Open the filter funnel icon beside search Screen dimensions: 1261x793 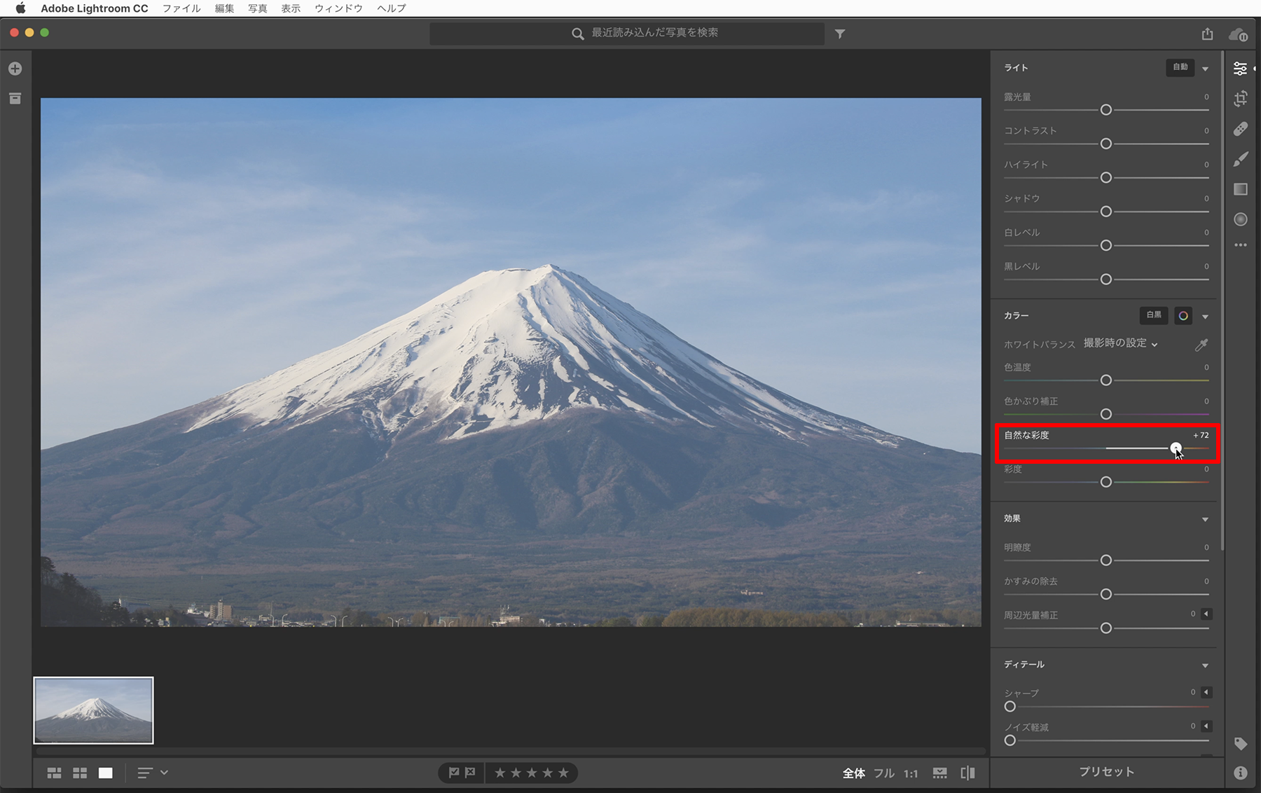coord(840,34)
